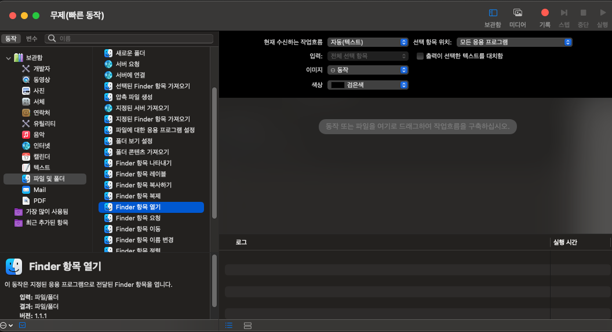This screenshot has height=332, width=612.
Task: Show the variables view icon below log
Action: click(247, 326)
